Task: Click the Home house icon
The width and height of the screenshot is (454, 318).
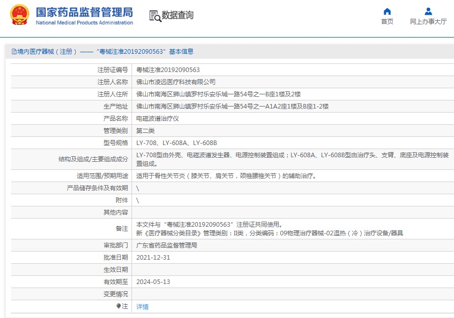Action: point(387,12)
